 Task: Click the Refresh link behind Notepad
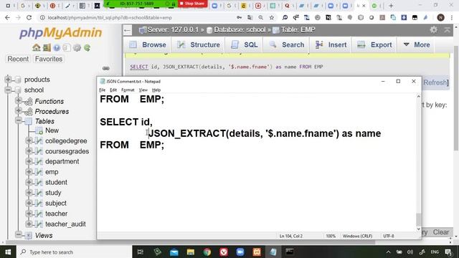435,82
